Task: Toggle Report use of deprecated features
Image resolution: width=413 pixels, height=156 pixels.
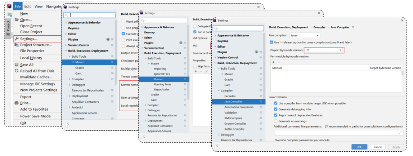Action: pos(276,115)
